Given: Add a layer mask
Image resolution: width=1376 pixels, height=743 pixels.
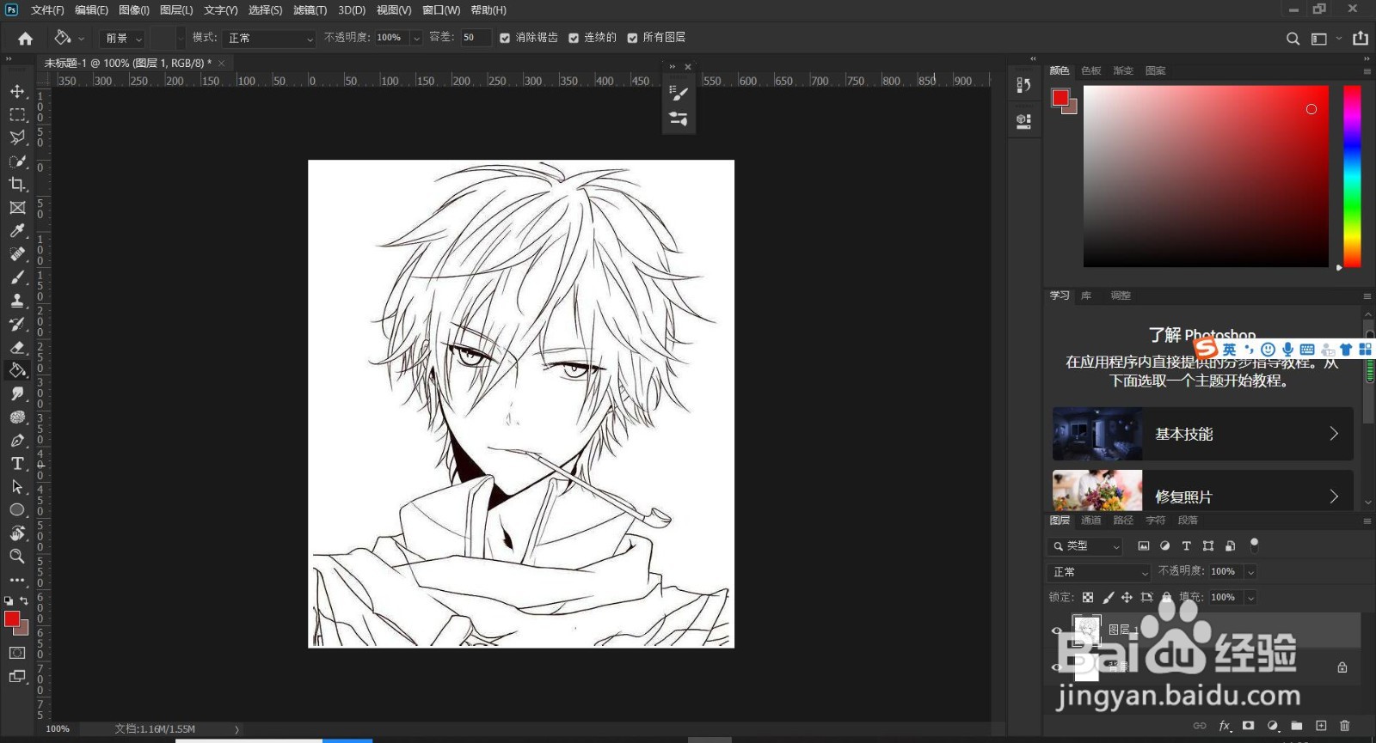Looking at the screenshot, I should point(1249,726).
